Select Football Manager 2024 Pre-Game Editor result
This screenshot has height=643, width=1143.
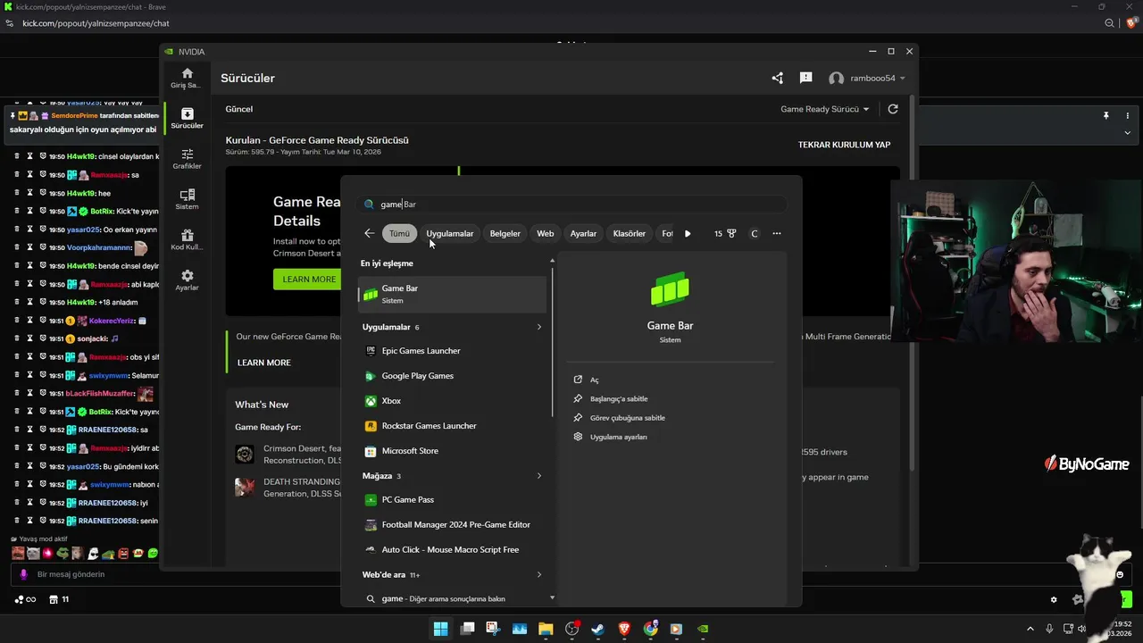[453, 525]
